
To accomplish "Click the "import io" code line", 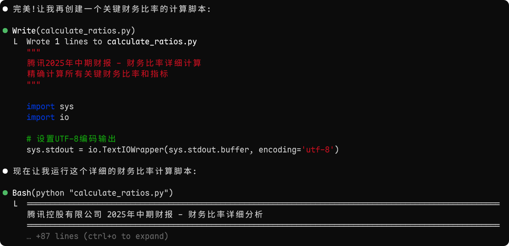I will pos(48,117).
